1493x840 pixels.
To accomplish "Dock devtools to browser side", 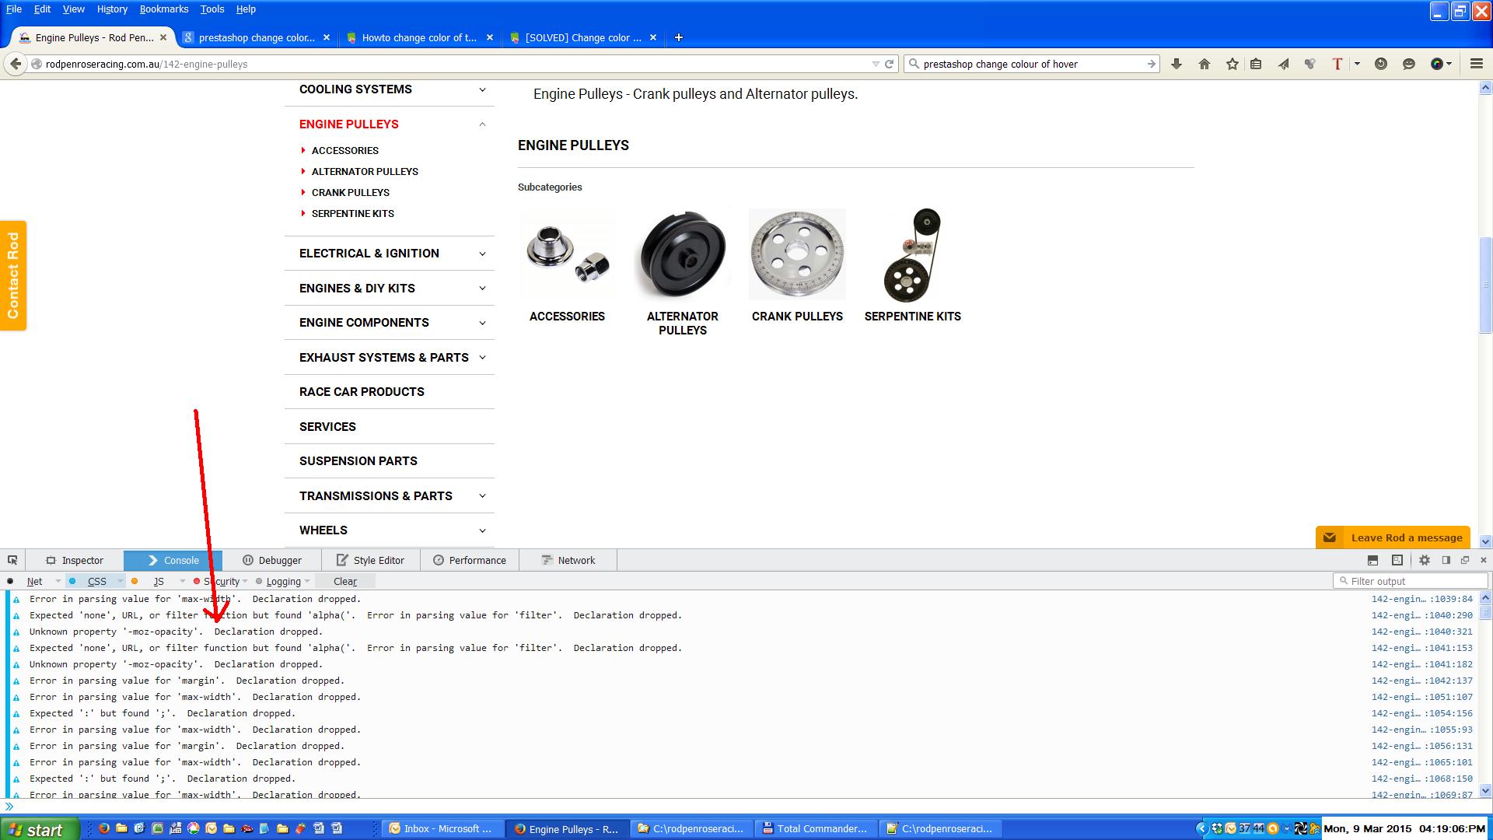I will 1446,560.
